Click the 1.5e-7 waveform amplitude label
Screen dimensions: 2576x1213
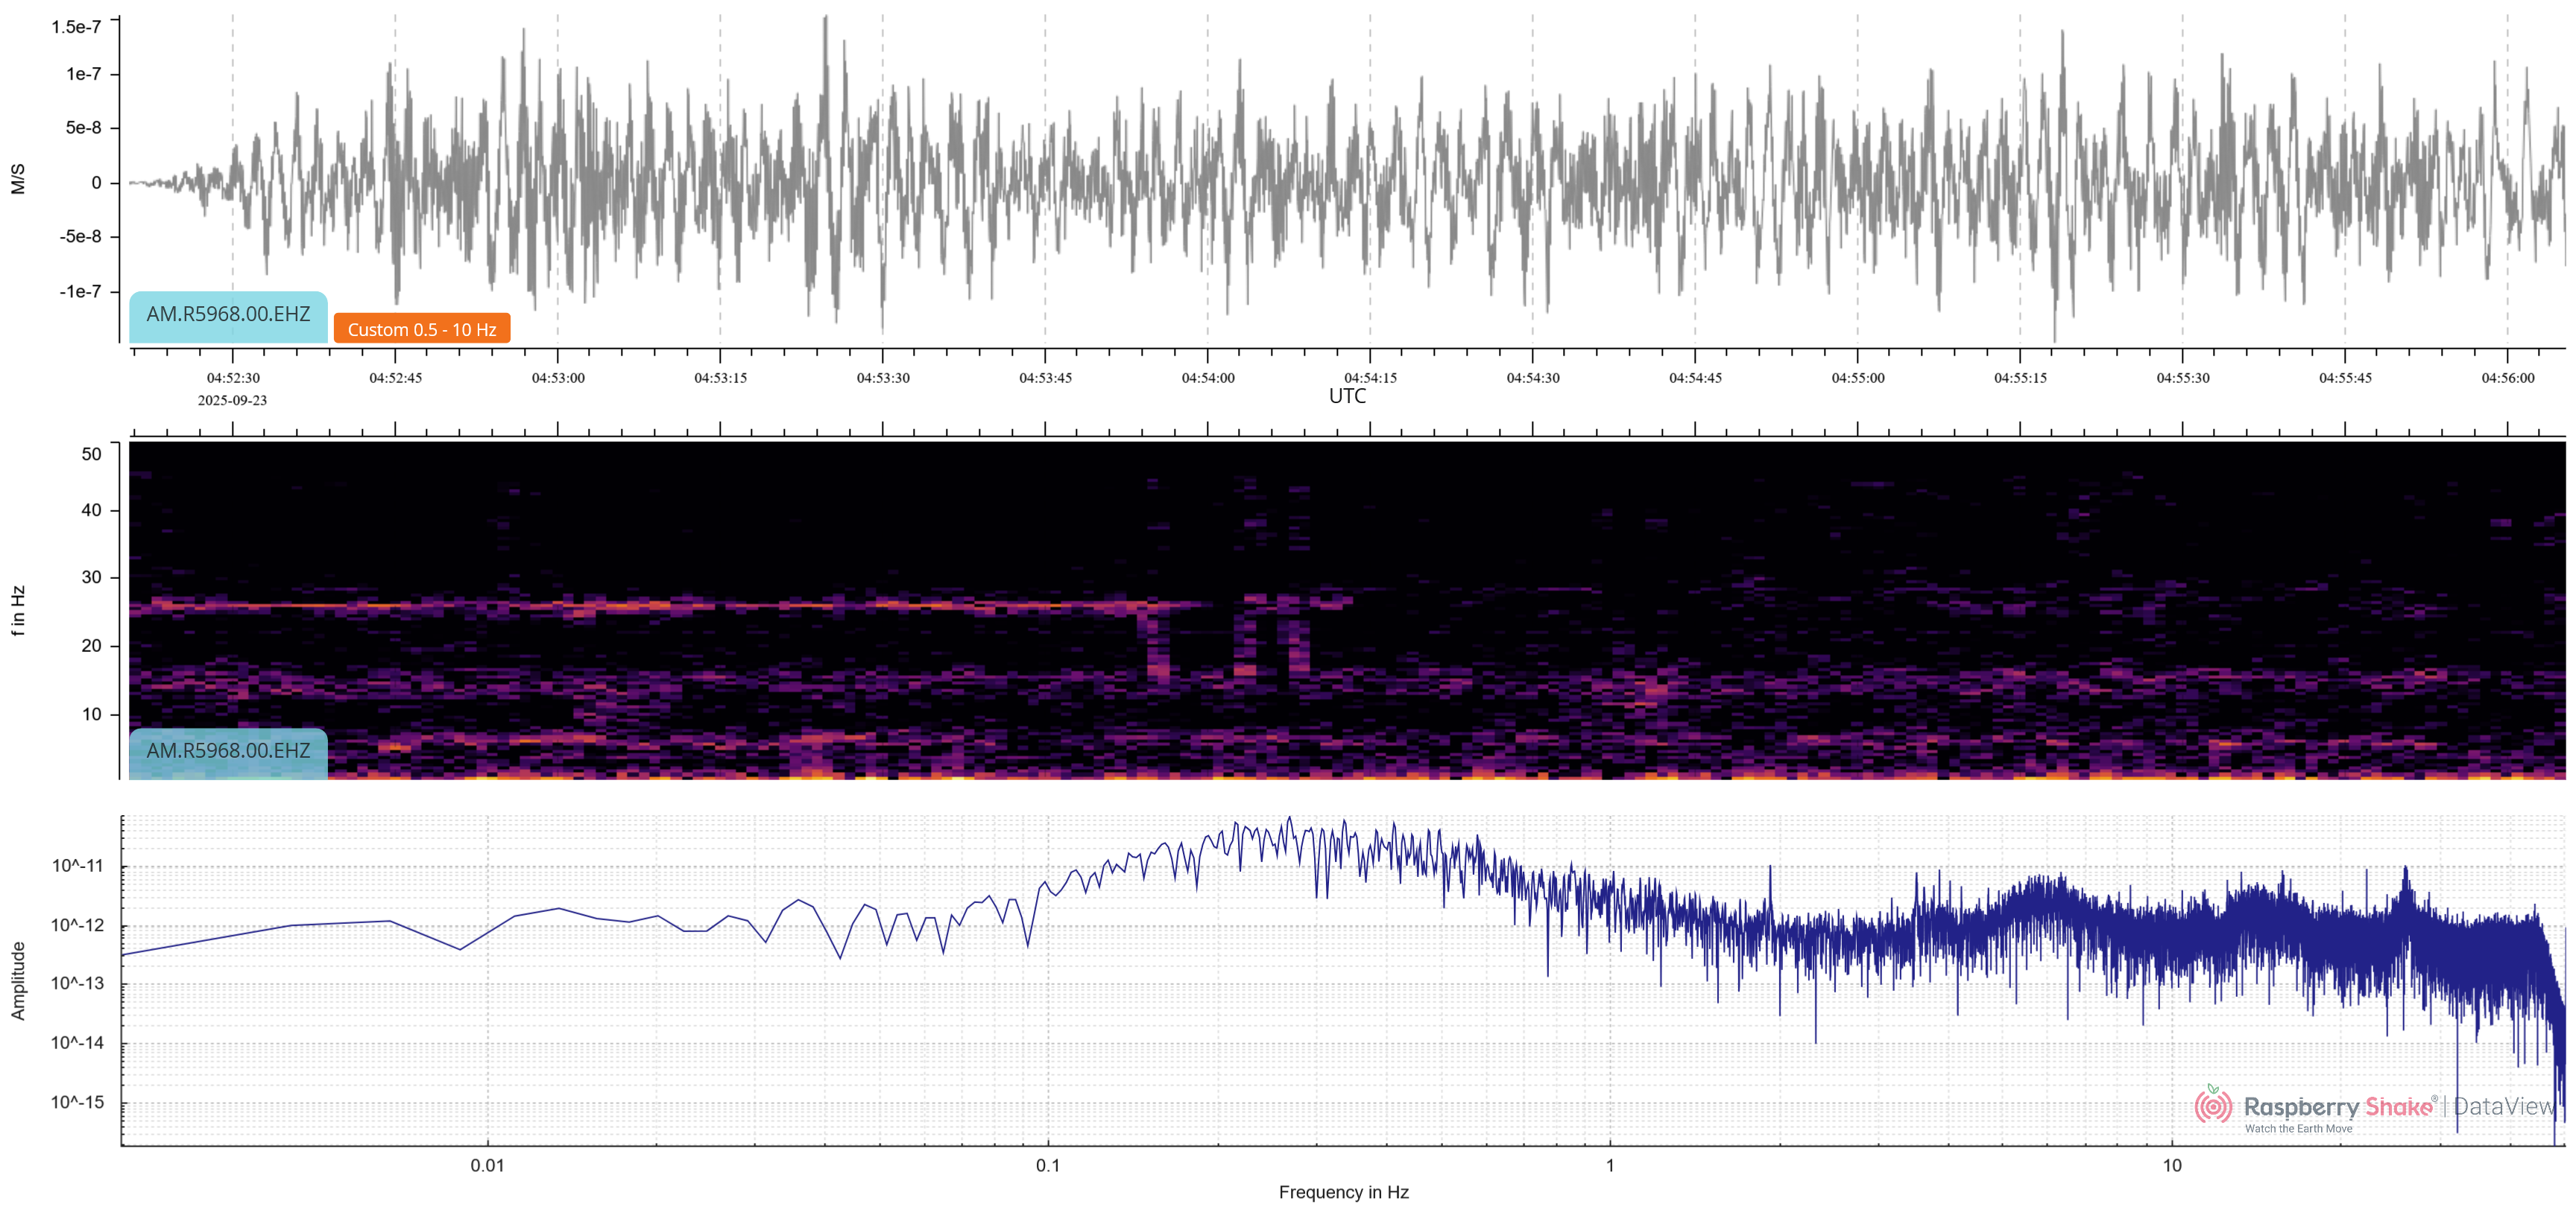coord(76,27)
